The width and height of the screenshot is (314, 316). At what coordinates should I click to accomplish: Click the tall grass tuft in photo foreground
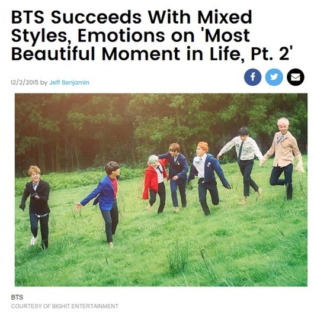pyautogui.click(x=178, y=256)
